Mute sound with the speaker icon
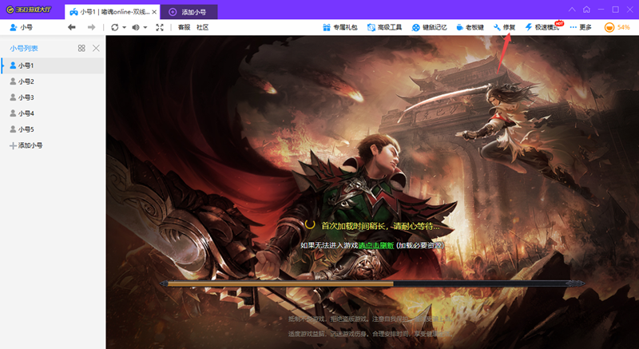Screen dimensions: 639x349 pyautogui.click(x=136, y=27)
